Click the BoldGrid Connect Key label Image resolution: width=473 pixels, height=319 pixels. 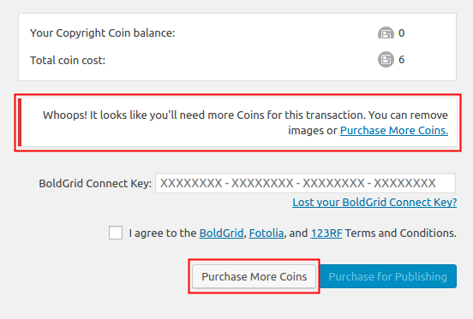(x=95, y=183)
